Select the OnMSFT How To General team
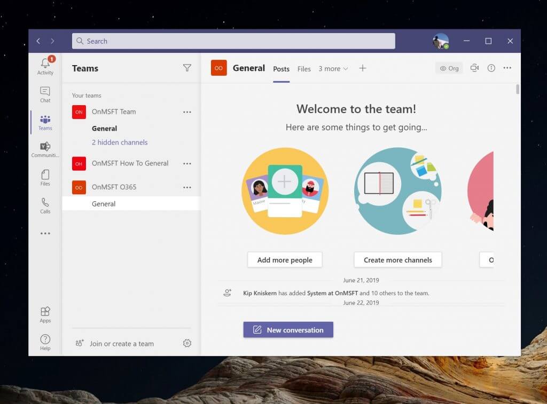The image size is (547, 404). click(130, 163)
